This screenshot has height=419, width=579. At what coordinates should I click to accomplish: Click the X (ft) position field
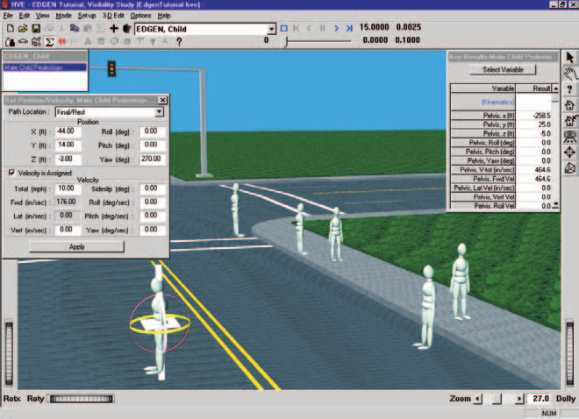click(x=68, y=131)
